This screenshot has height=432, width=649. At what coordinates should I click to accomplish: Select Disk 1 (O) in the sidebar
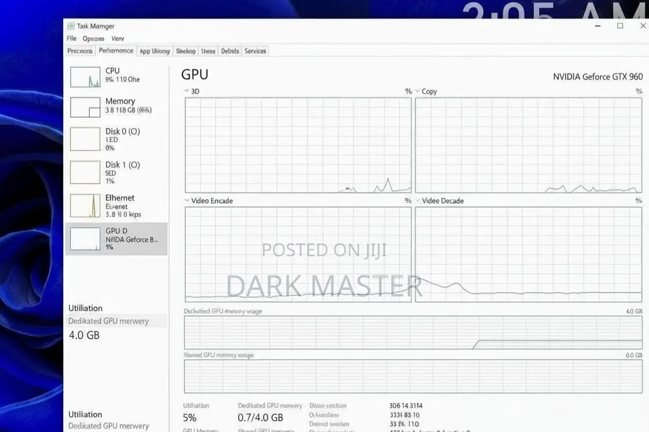point(116,172)
